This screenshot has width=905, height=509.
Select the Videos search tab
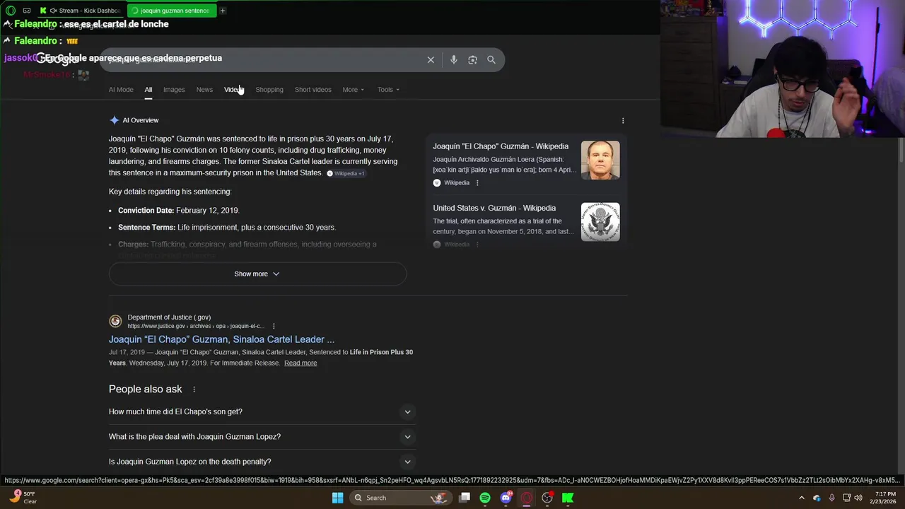[234, 90]
